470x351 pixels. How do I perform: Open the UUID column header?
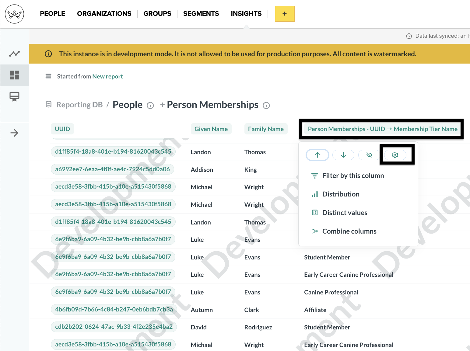tap(62, 129)
